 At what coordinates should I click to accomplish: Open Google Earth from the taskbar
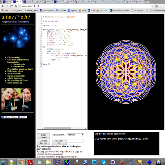coord(85,162)
